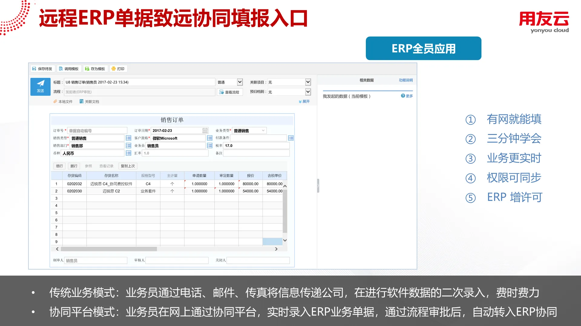This screenshot has width=581, height=326.
Task: Click 查看流程 button
Action: pyautogui.click(x=229, y=92)
